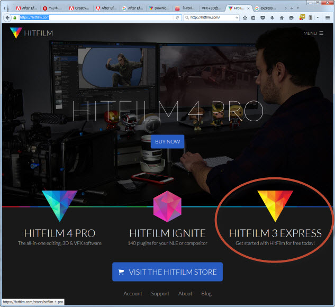Click the add-on icon with notification badge
Viewport: 335px width, 307px height.
pos(302,17)
